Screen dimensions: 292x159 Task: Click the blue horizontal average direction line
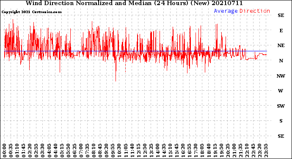click(135, 51)
